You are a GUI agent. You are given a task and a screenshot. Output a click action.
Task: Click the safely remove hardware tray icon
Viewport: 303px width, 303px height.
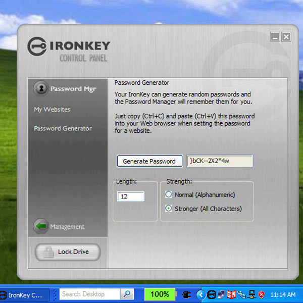pyautogui.click(x=241, y=294)
